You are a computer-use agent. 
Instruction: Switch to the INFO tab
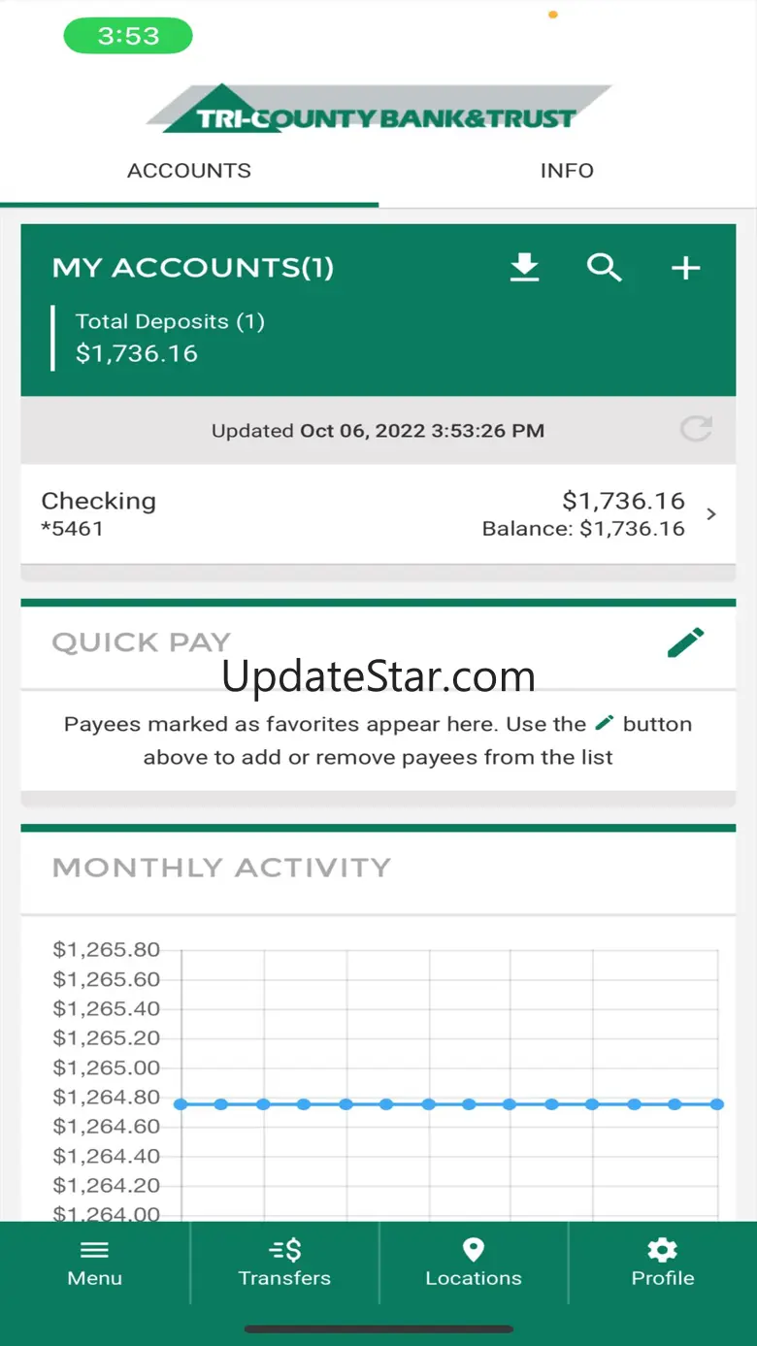coord(567,171)
